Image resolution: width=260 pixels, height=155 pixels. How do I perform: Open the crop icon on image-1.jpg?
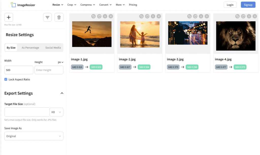tap(94, 16)
